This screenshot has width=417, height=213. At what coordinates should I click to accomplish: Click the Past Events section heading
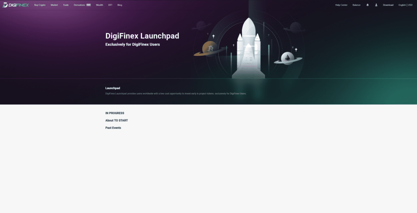113,128
